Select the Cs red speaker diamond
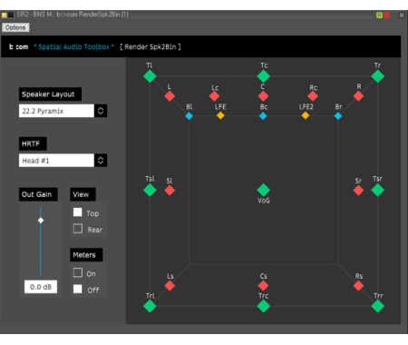The width and height of the screenshot is (408, 345). coord(263,285)
